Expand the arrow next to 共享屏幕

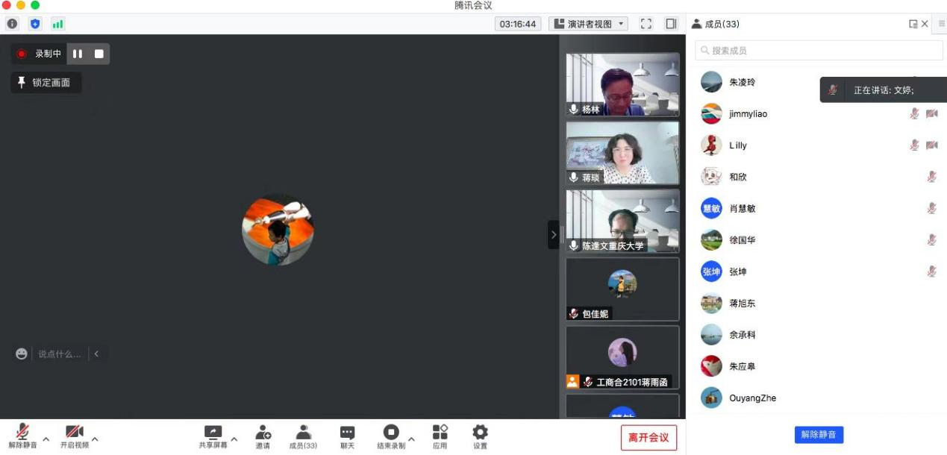(x=234, y=439)
